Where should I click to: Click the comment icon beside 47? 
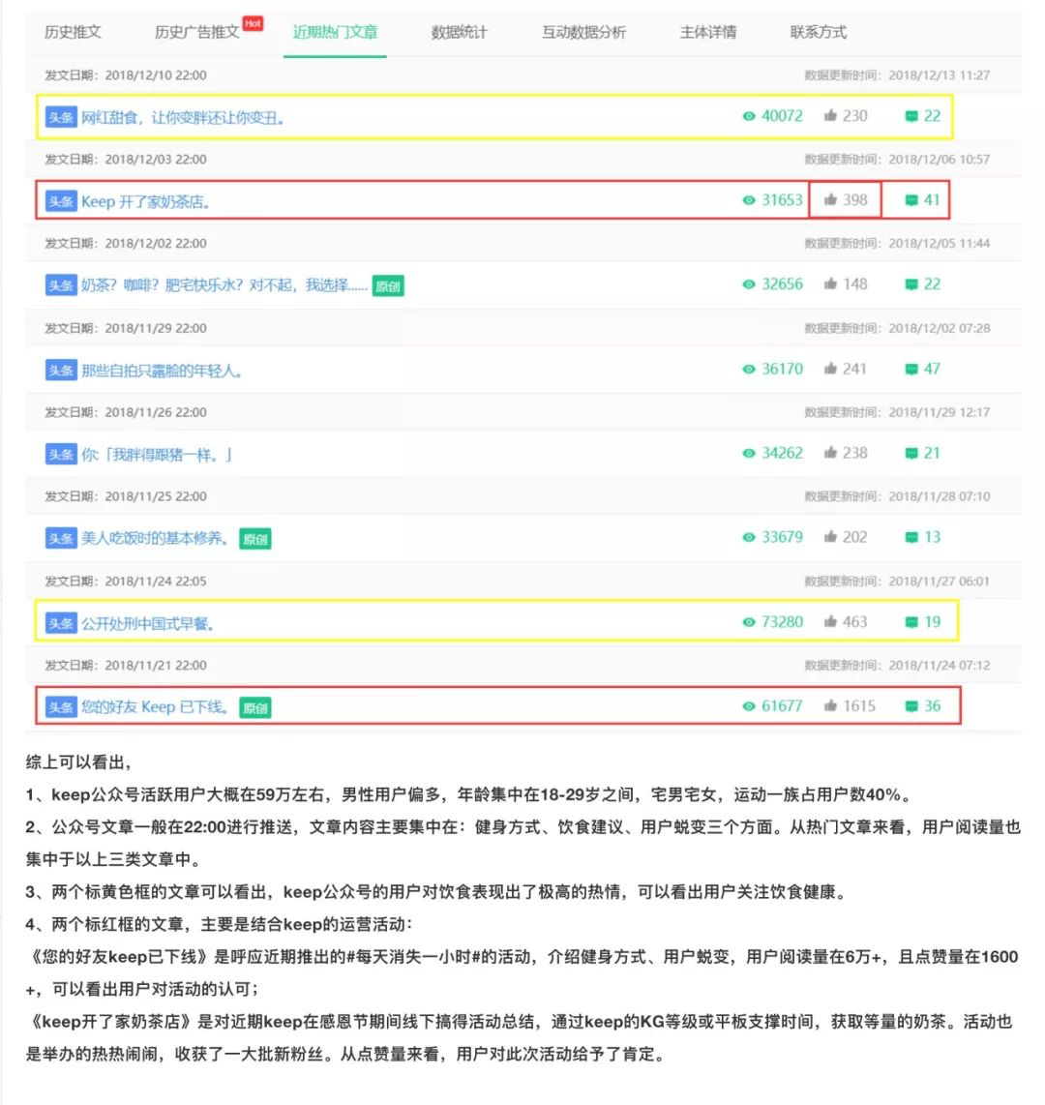pos(911,370)
